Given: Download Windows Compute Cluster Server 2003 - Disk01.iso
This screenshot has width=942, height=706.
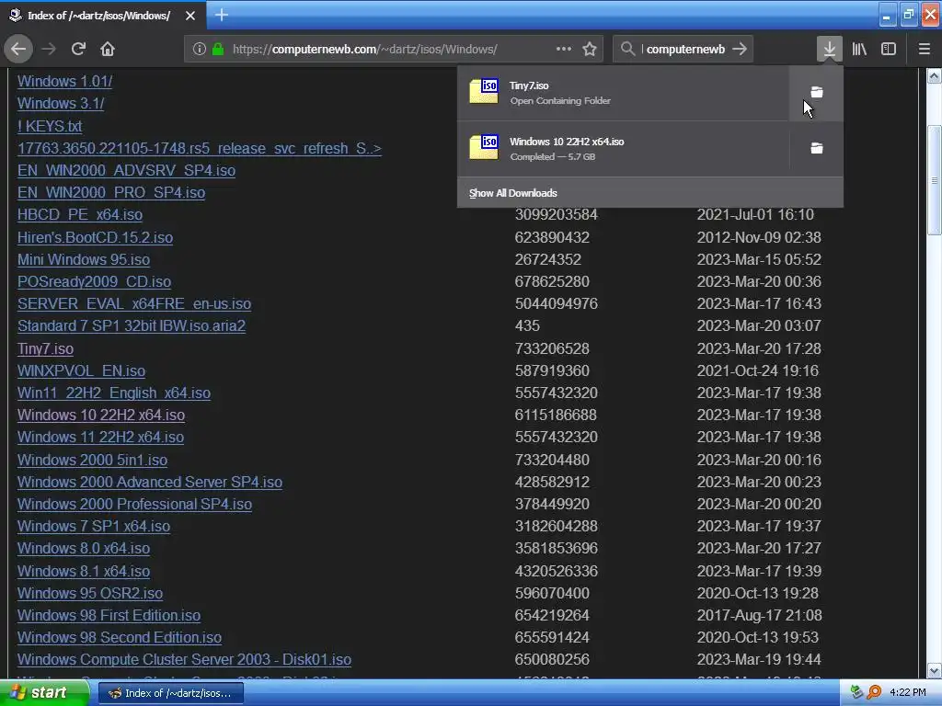Looking at the screenshot, I should pyautogui.click(x=184, y=660).
